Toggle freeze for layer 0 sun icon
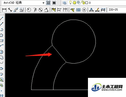The width and height of the screenshot is (126, 97). tap(74, 3)
